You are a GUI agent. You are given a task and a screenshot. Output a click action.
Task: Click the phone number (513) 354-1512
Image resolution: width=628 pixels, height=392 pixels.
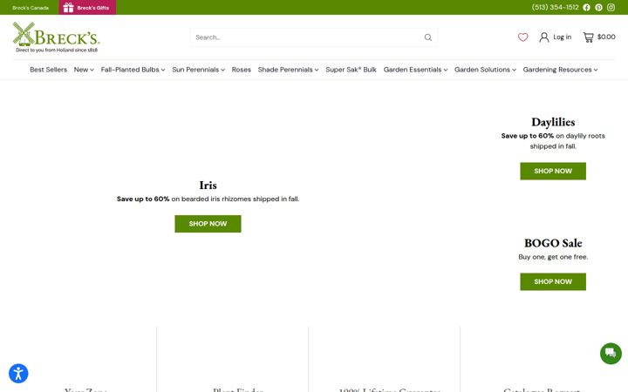click(x=555, y=7)
